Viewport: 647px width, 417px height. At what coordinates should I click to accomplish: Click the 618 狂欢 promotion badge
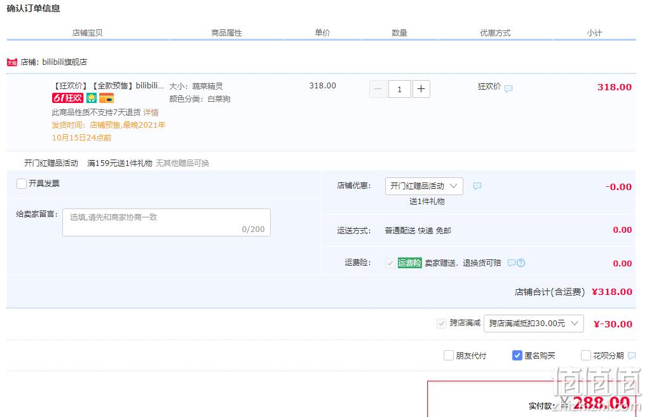tap(67, 98)
